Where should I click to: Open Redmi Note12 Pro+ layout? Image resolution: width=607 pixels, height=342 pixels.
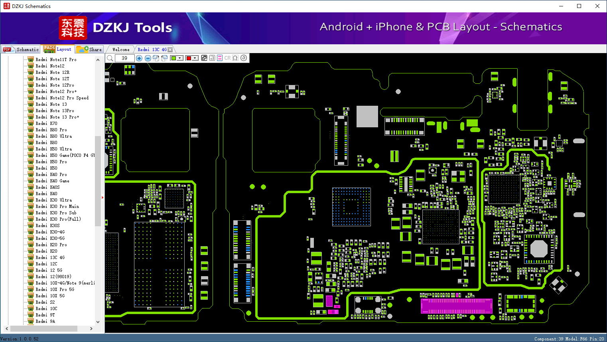[56, 91]
